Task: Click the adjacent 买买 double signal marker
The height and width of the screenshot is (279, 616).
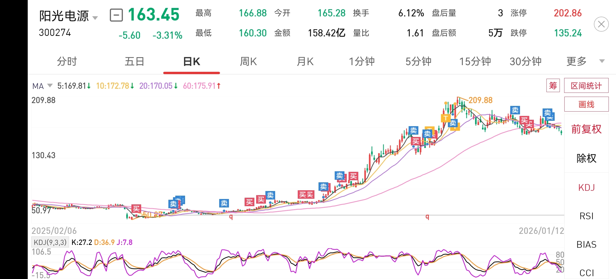Action: [306, 195]
